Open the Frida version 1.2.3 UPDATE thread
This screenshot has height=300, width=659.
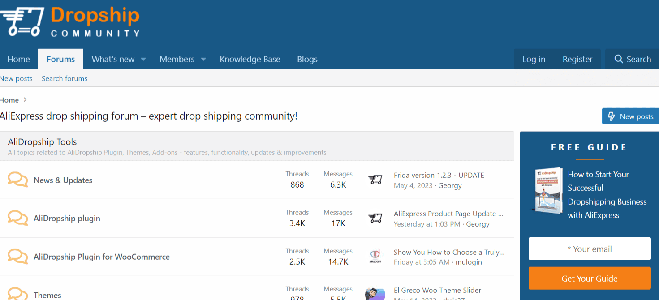(x=439, y=175)
